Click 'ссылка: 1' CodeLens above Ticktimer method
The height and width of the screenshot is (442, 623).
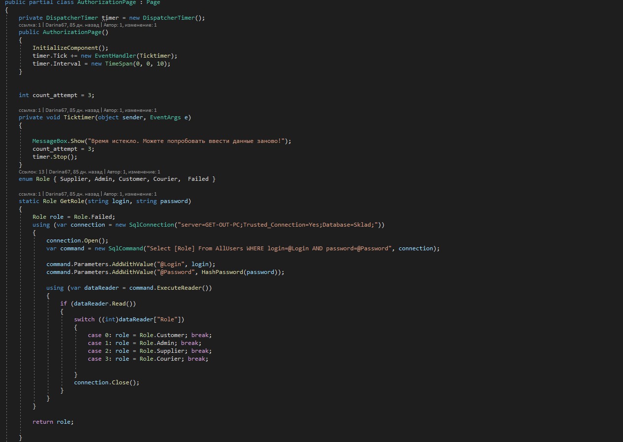point(30,110)
